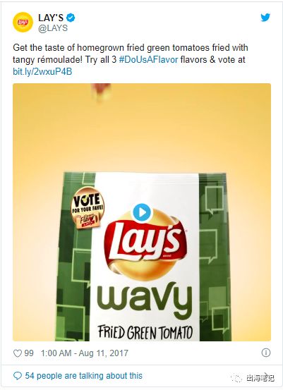This screenshot has width=283, height=390.
Task: View 54 people are talking about this
Action: coord(84,376)
